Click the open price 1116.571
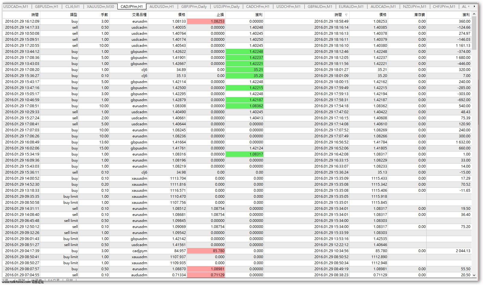The width and height of the screenshot is (483, 285). pos(178,191)
